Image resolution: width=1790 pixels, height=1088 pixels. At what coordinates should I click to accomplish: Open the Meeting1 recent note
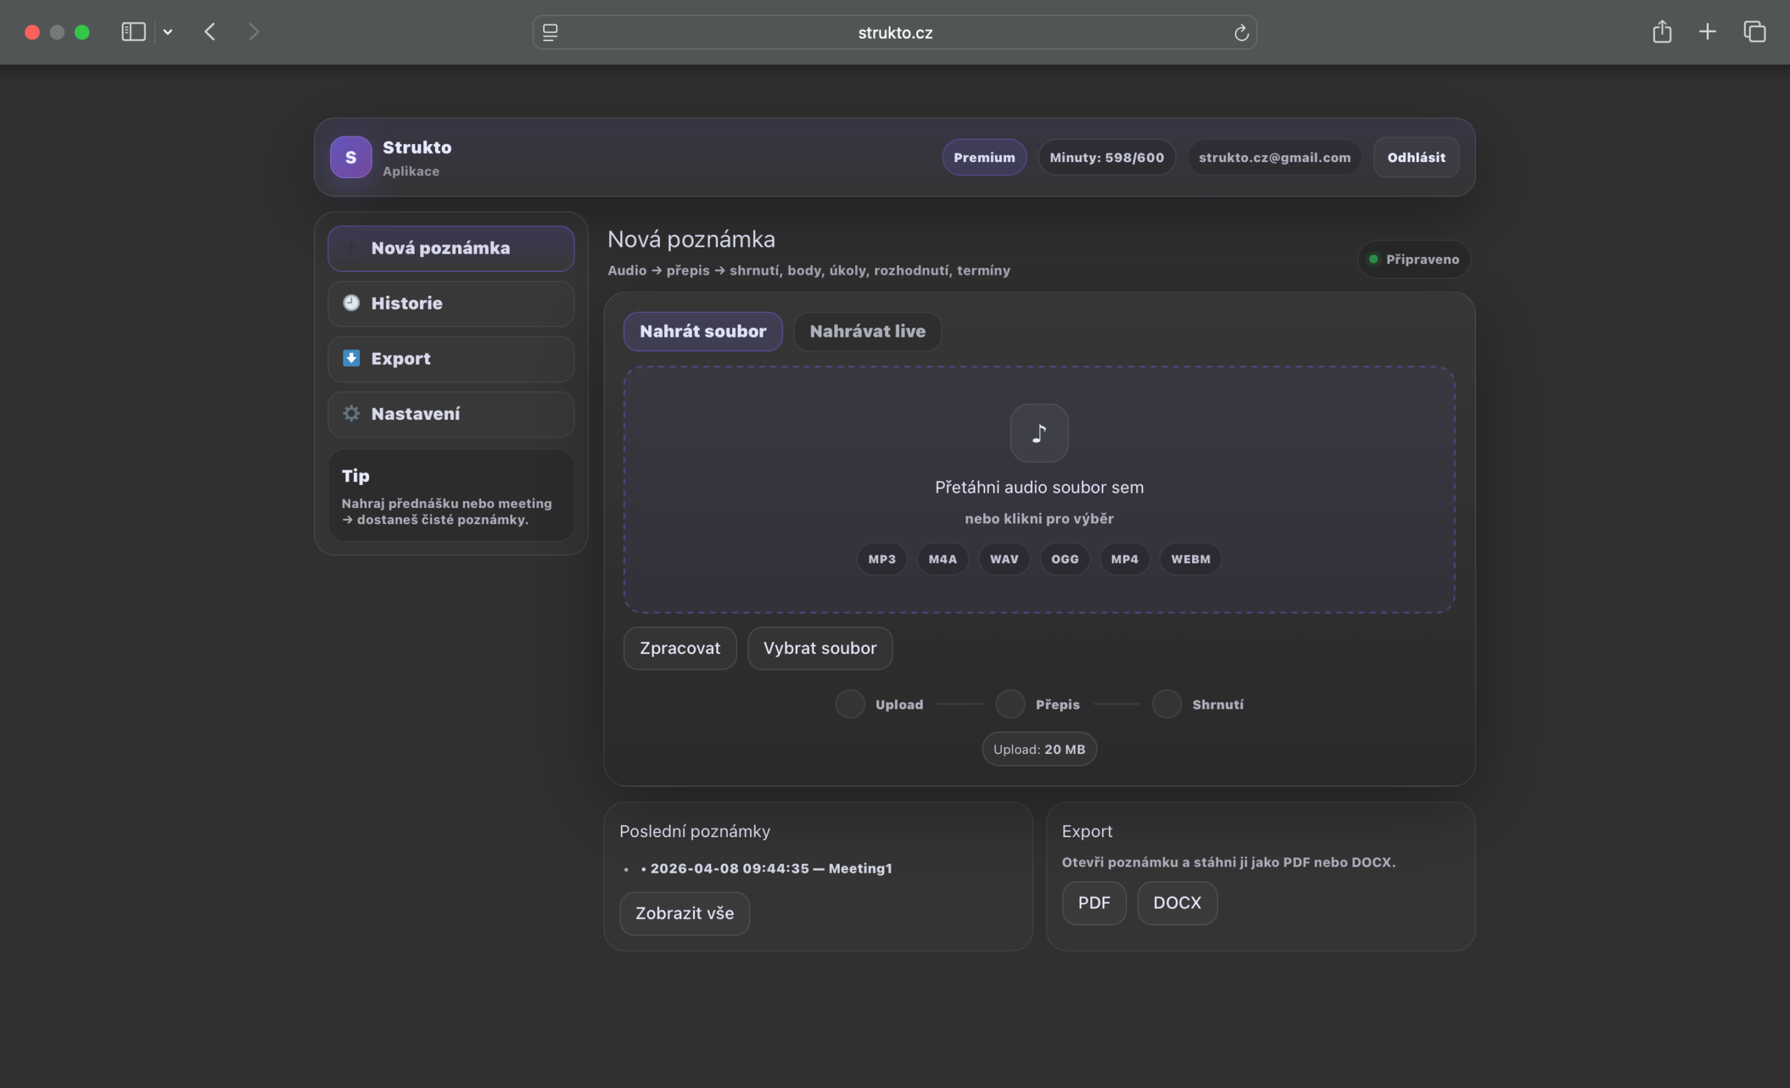(770, 868)
